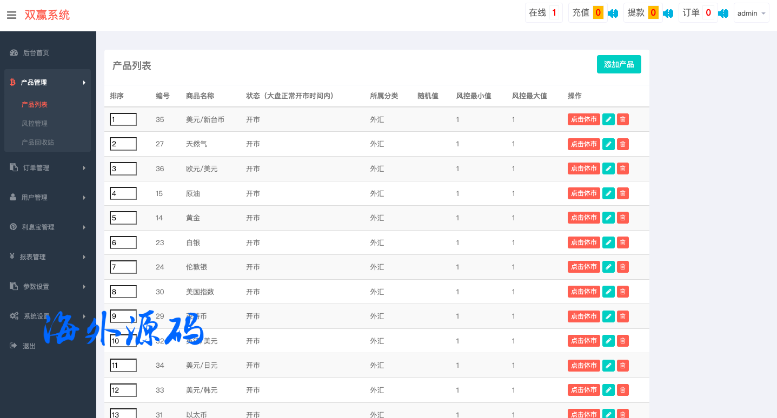This screenshot has width=777, height=418.
Task: Click speaker icon next to 充值 counter
Action: click(x=613, y=14)
